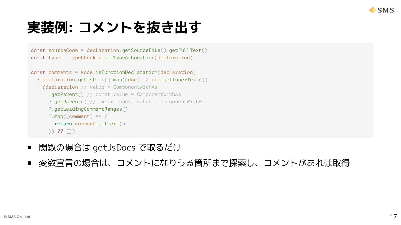Click the bullet text starting with 変数宣言の場合は
Image resolution: width=401 pixels, height=225 pixels.
coord(194,163)
